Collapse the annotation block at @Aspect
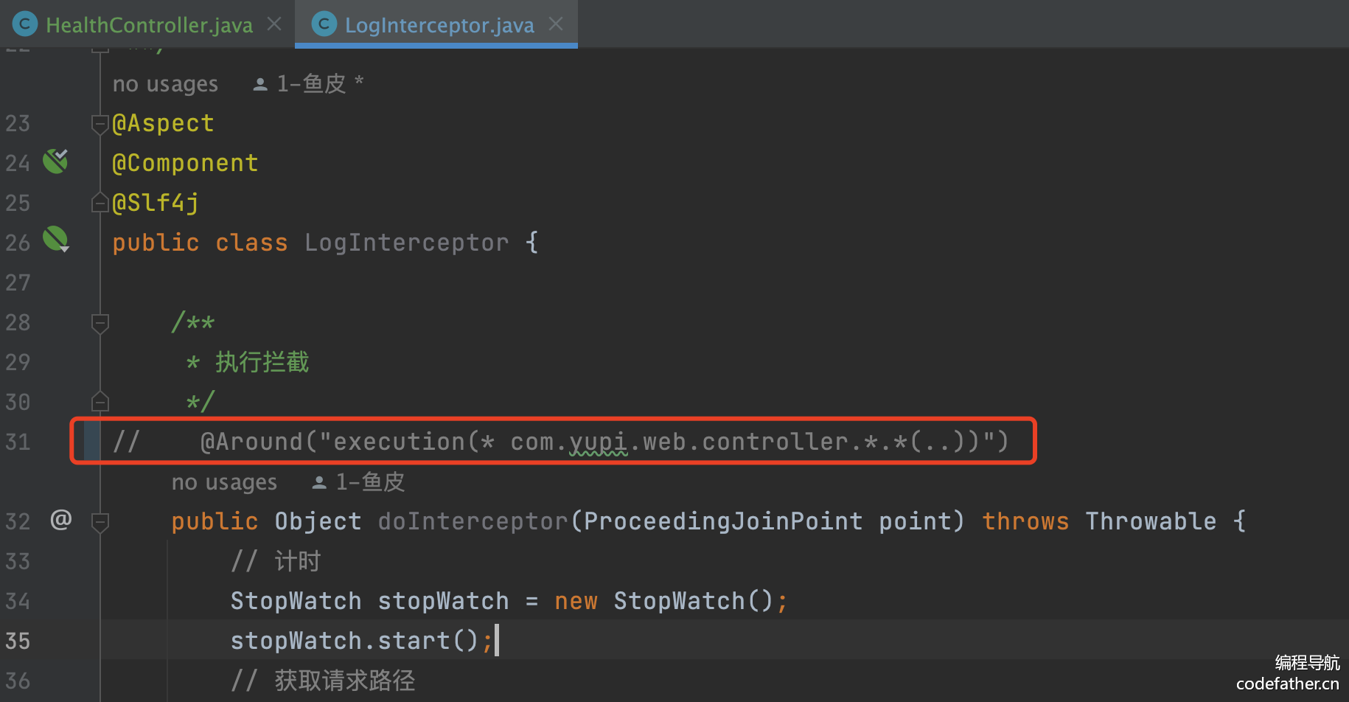 pos(100,124)
